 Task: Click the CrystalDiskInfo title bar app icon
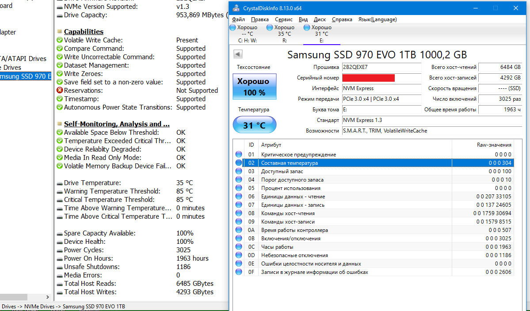pyautogui.click(x=236, y=8)
